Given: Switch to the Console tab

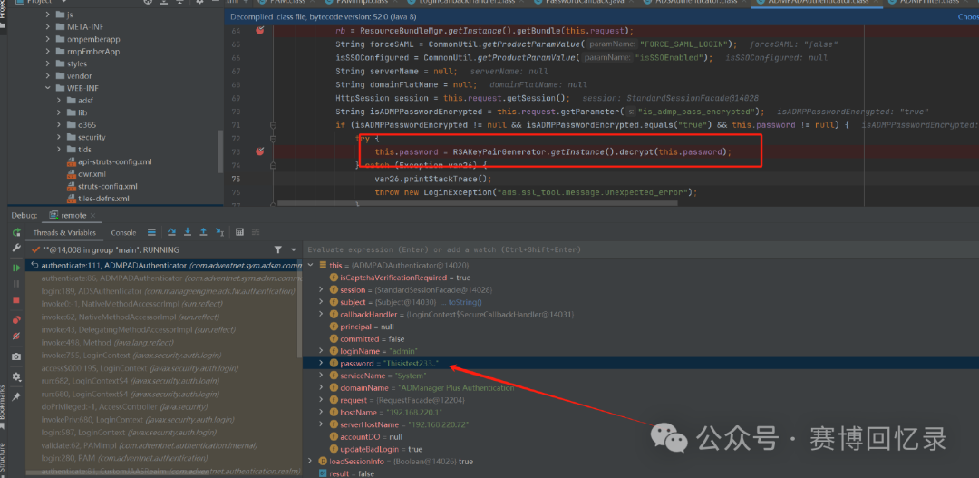Looking at the screenshot, I should 123,232.
